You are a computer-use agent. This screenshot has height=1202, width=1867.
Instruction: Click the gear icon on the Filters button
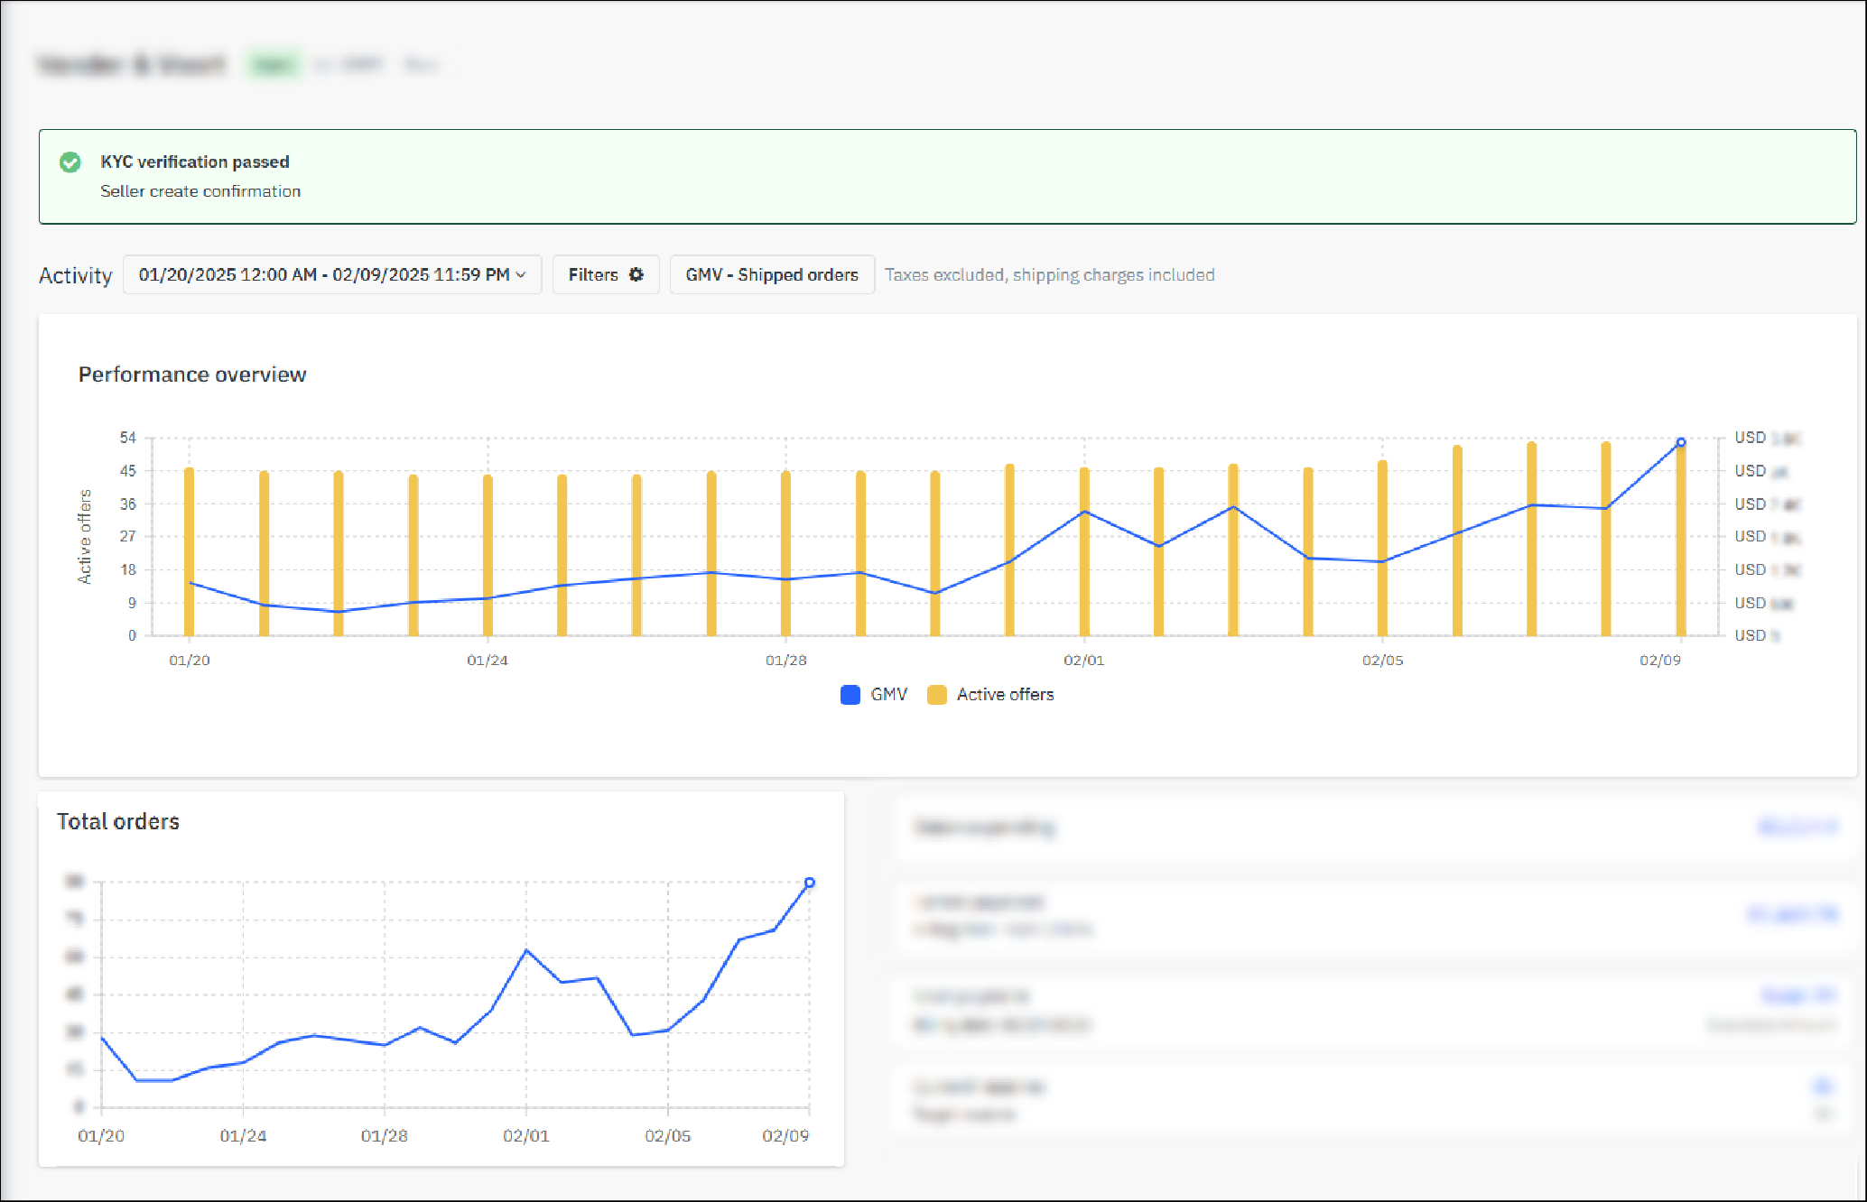pyautogui.click(x=636, y=274)
